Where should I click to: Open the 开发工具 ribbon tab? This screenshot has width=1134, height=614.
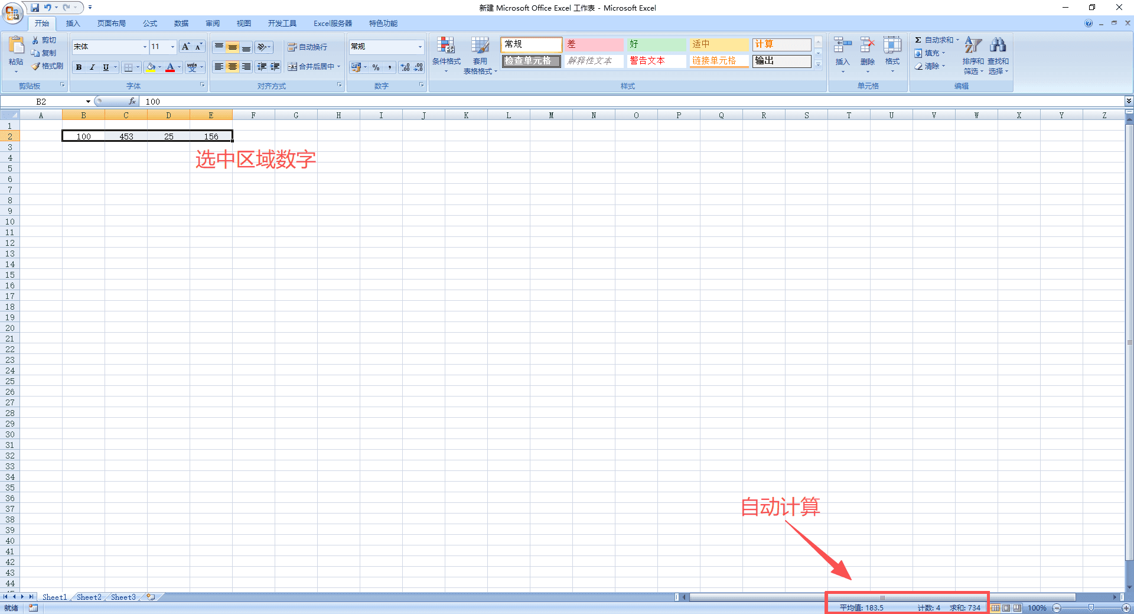[282, 24]
